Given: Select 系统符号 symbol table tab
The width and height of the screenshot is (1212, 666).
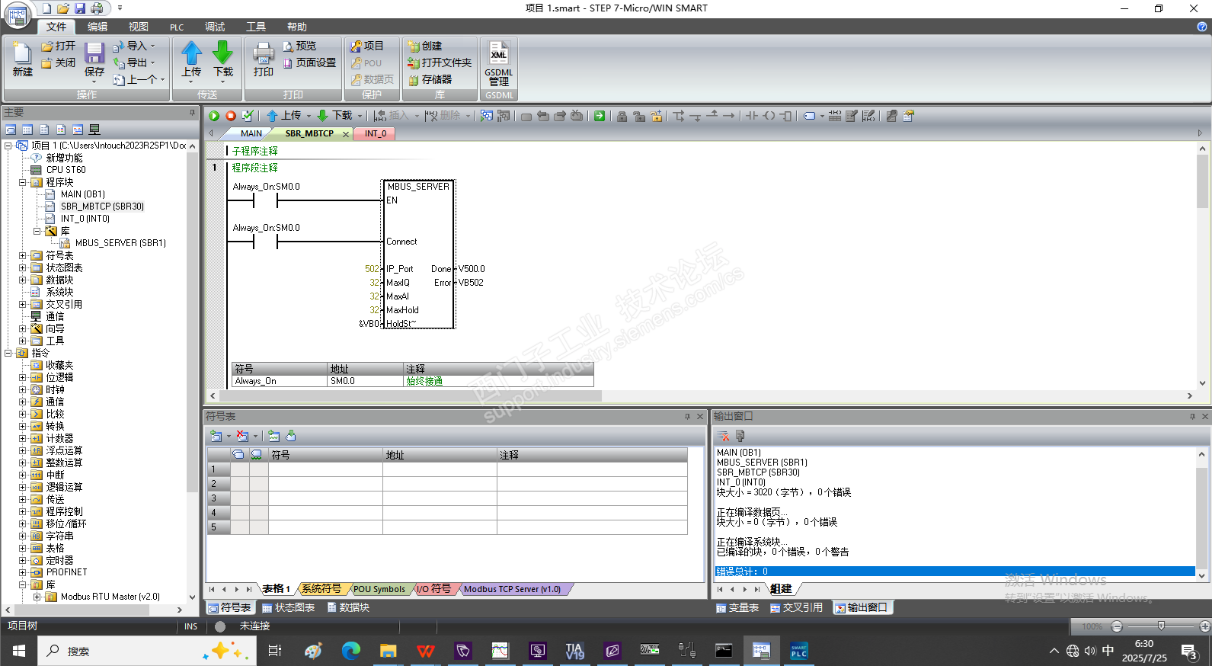Looking at the screenshot, I should pyautogui.click(x=321, y=589).
